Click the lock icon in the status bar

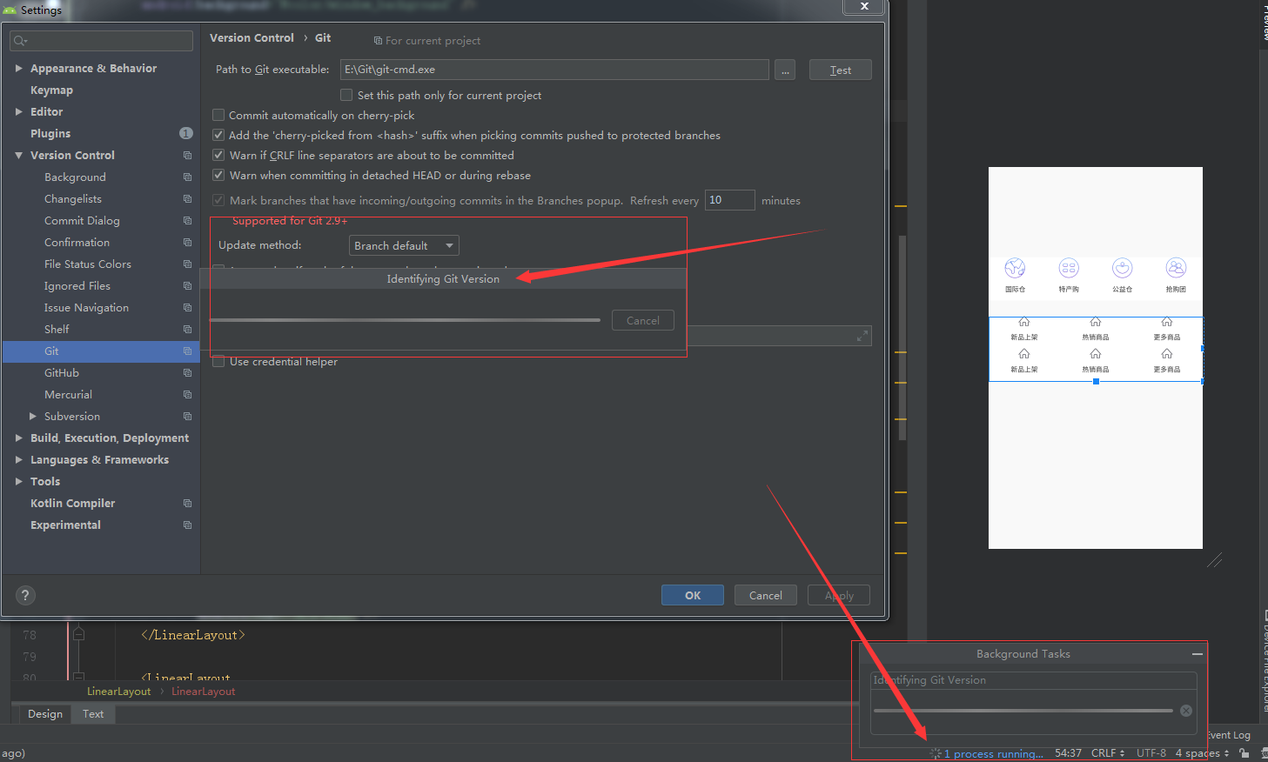(1245, 753)
